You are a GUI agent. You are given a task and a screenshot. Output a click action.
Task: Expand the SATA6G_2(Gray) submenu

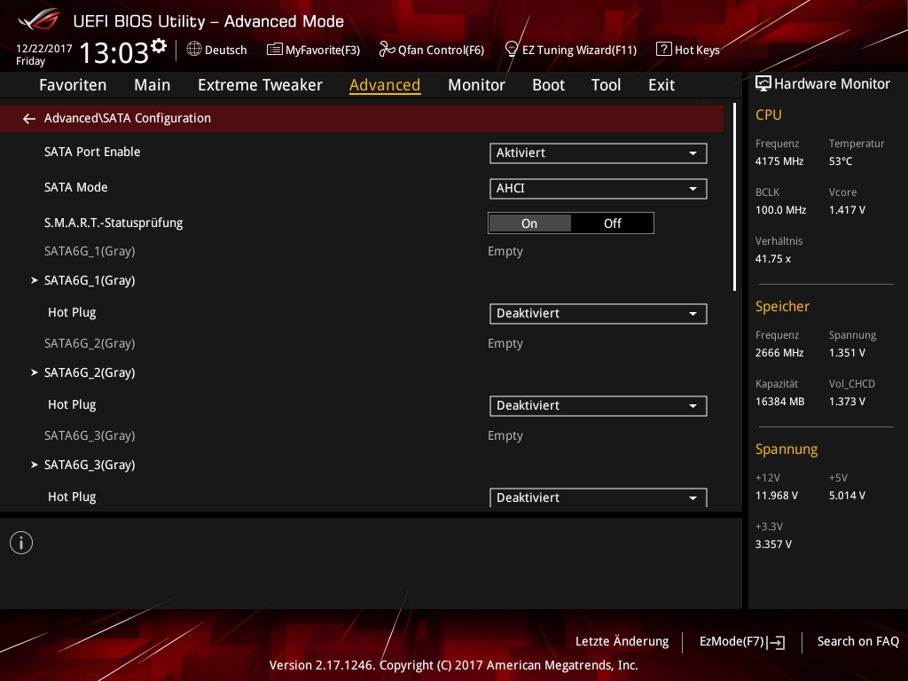90,372
